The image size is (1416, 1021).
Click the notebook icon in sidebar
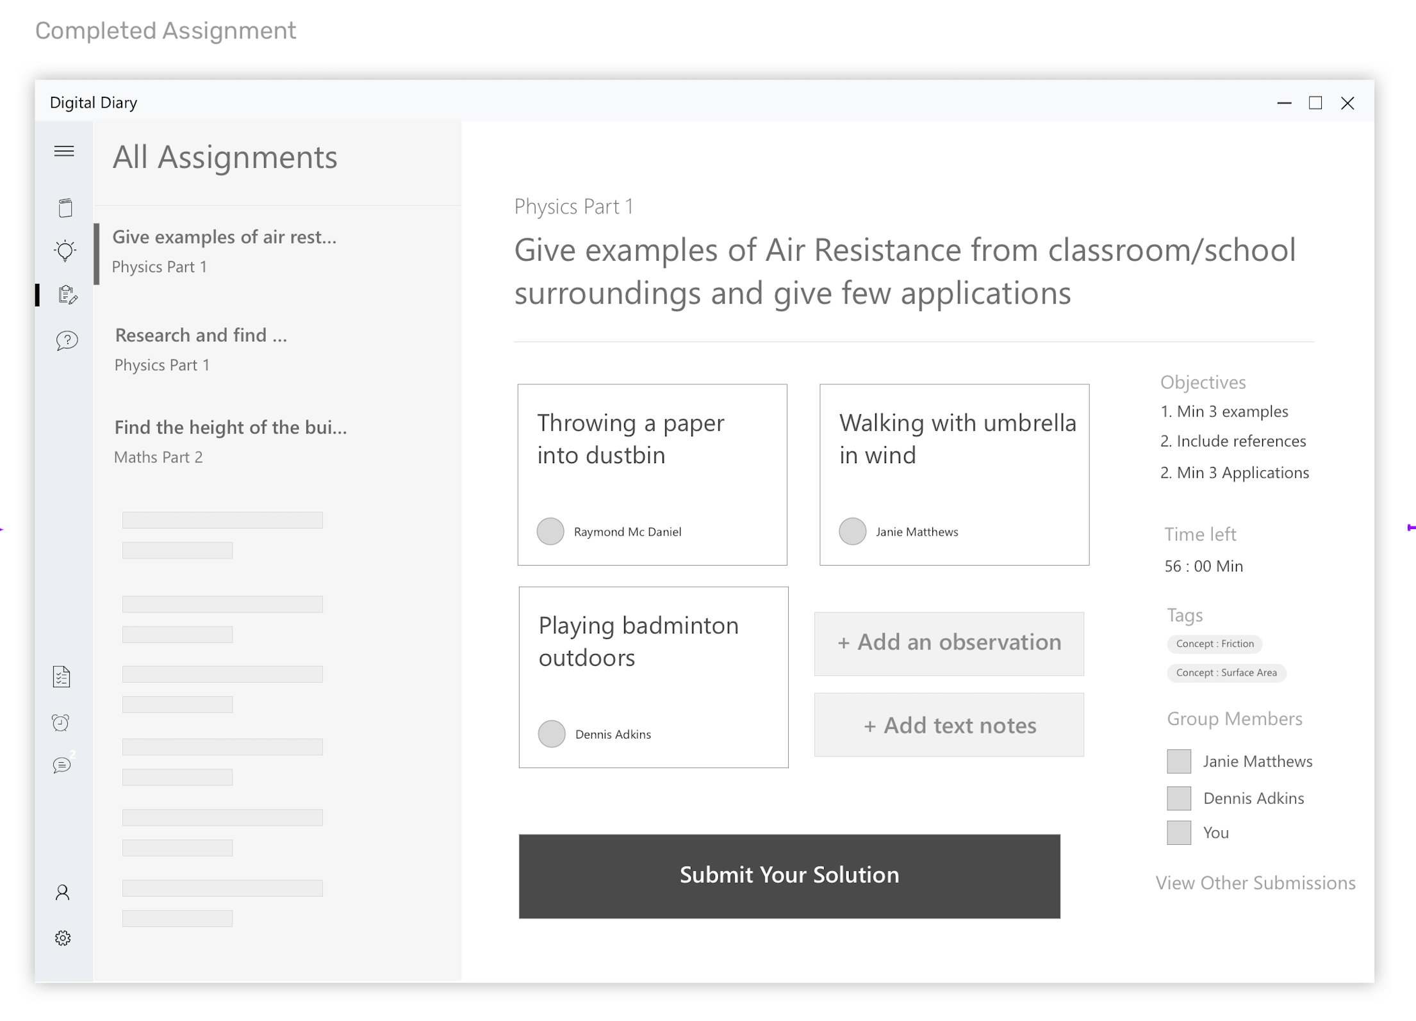click(x=65, y=208)
